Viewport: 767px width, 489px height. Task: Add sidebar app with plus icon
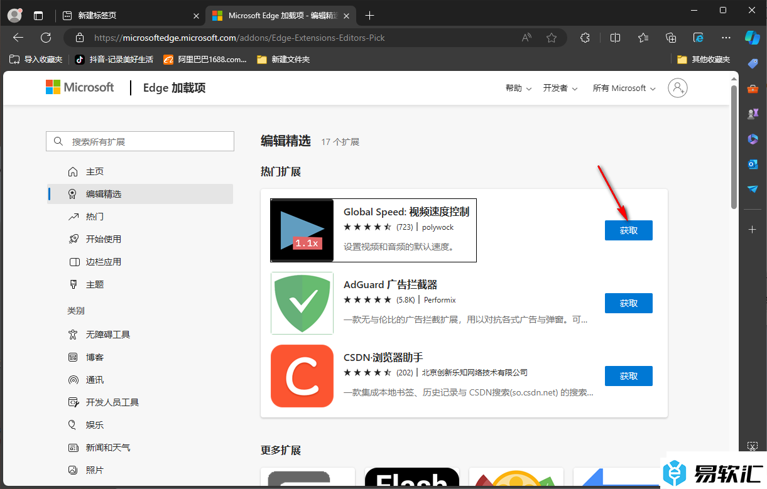753,230
